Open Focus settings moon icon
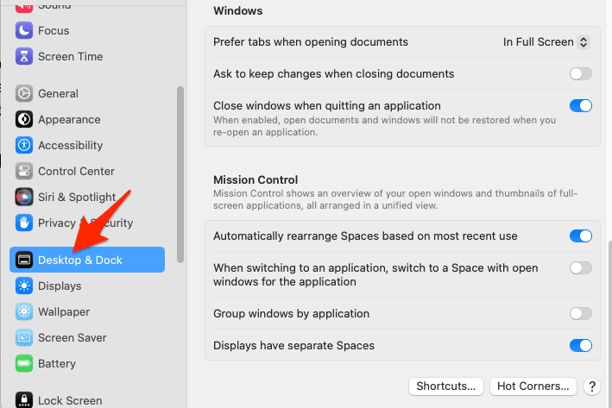612x408 pixels. [x=24, y=31]
